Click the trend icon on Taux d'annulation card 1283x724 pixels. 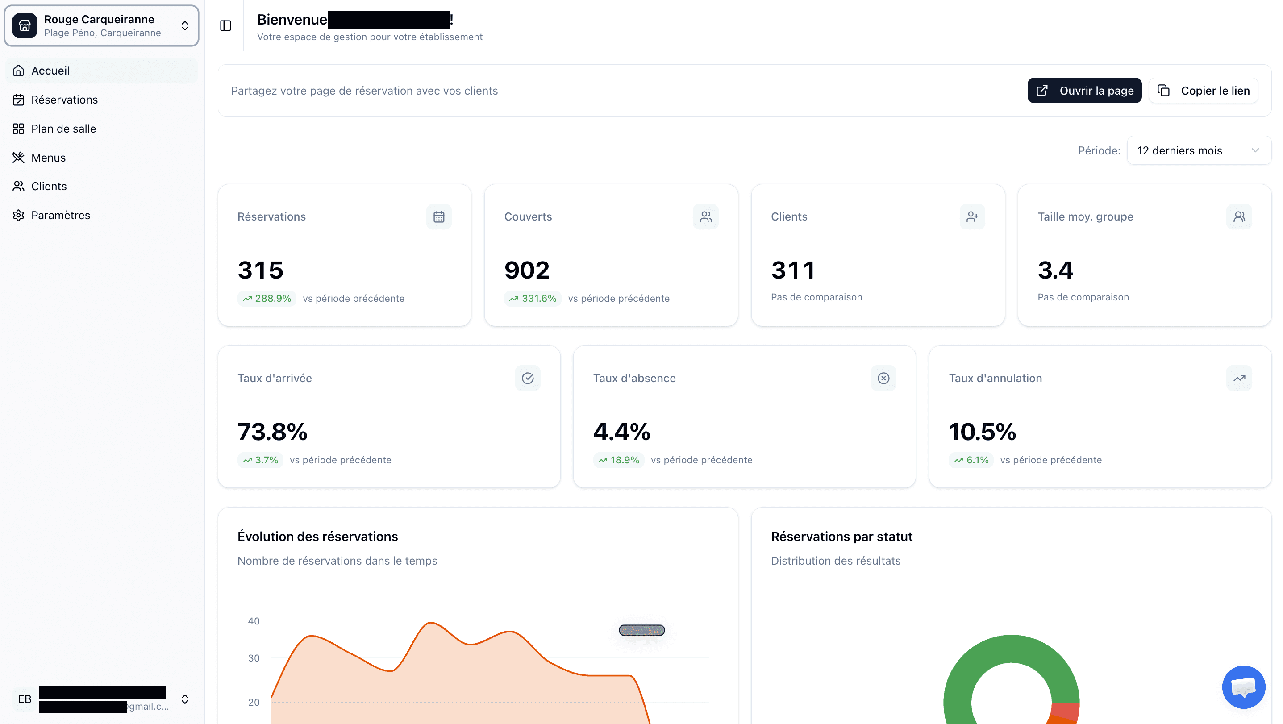1240,378
